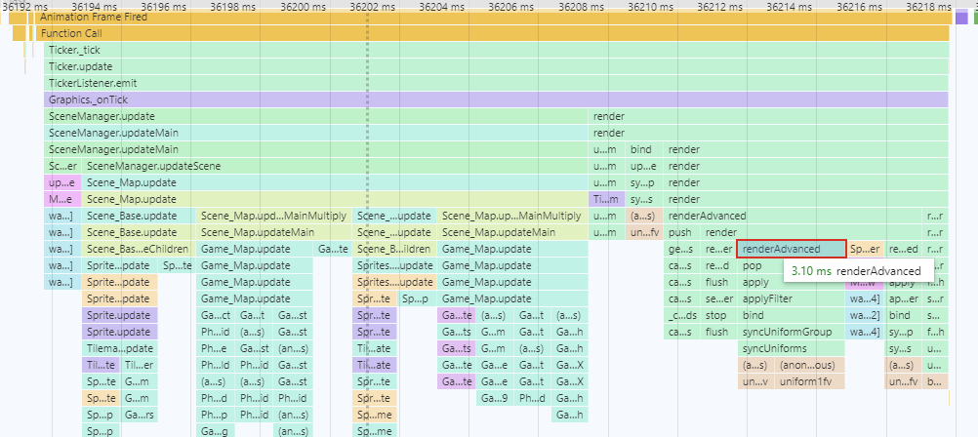Select the syncUniformGroup block

pos(791,332)
